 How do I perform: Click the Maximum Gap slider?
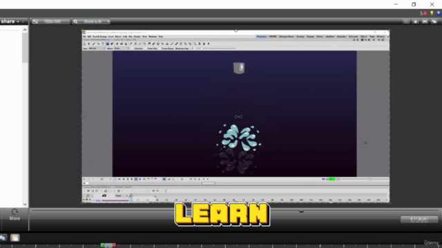tap(215, 48)
